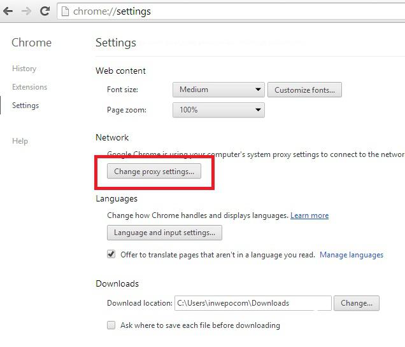
Task: Enable Ask where to save each file
Action: point(111,325)
